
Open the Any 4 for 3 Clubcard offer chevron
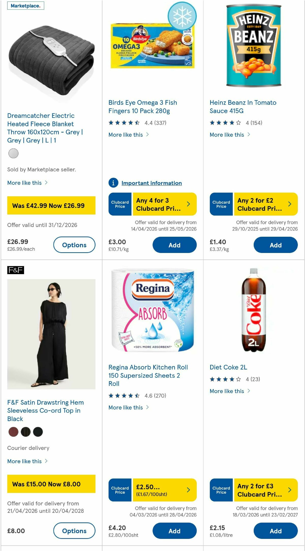[x=189, y=204]
